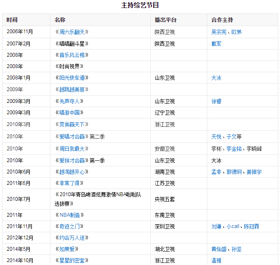Image resolution: width=280 pixels, height=265 pixels.
Task: Open the 徐睿 co-host link
Action: point(216,102)
